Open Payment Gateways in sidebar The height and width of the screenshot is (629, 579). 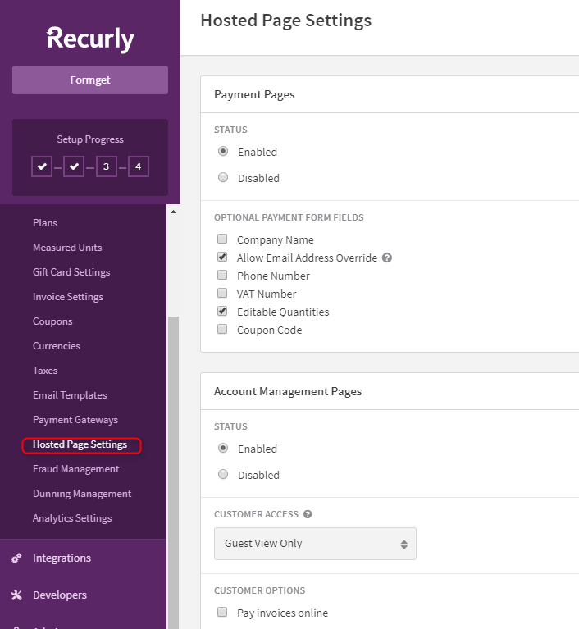coord(75,420)
